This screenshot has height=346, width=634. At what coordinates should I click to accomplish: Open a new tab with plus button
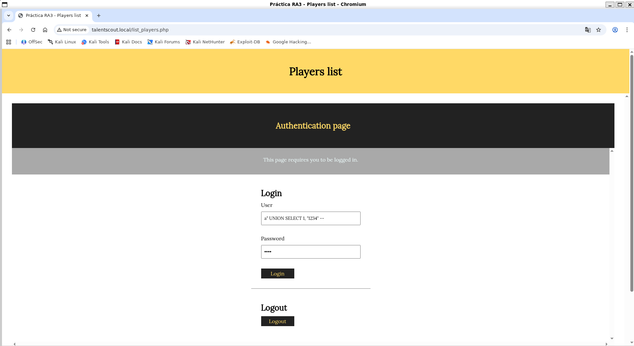pyautogui.click(x=99, y=16)
